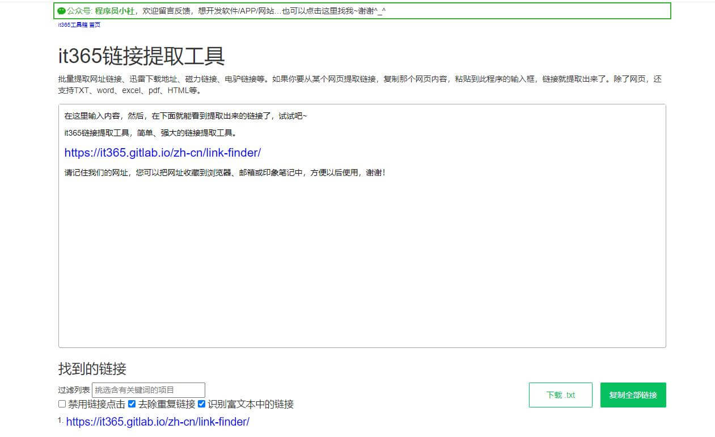Enable the 禁用链接点击 checkbox
This screenshot has width=715, height=437.
(62, 404)
